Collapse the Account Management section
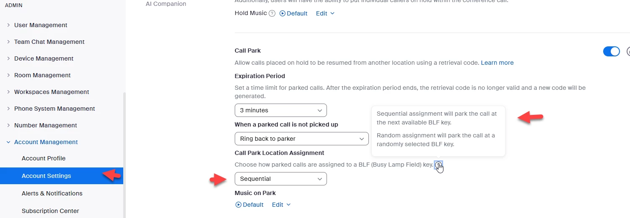 click(46, 142)
